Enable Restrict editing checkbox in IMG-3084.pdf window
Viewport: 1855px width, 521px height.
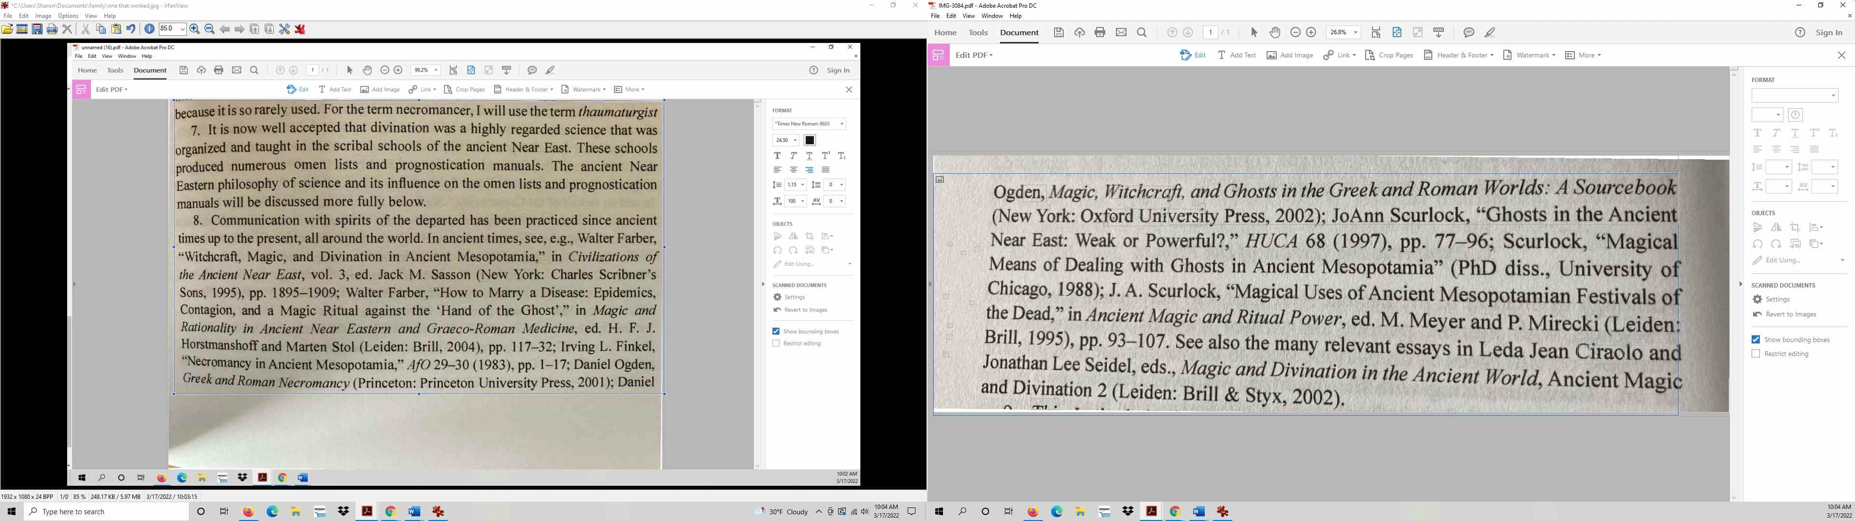[1755, 354]
